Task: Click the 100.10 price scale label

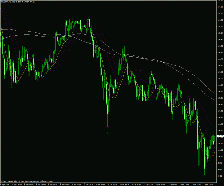Action: coord(220,144)
